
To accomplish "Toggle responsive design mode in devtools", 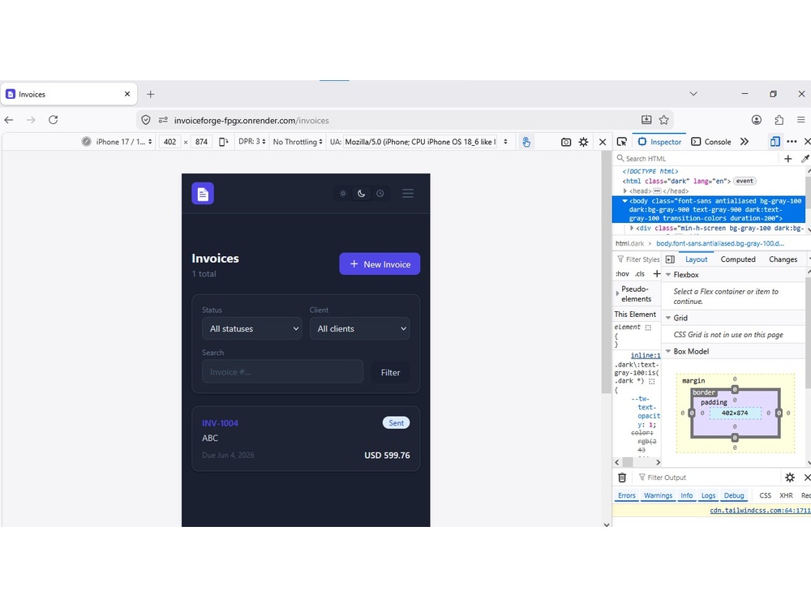I will coord(775,142).
